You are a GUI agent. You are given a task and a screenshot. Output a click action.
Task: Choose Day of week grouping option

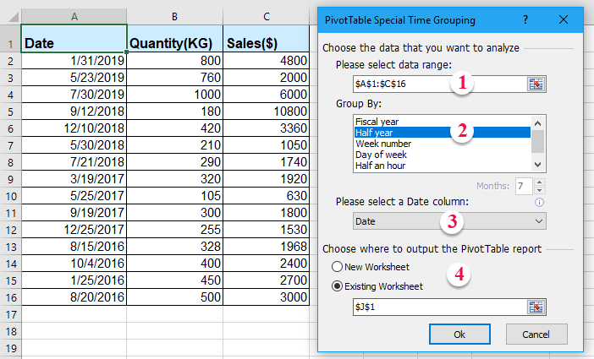tap(382, 155)
